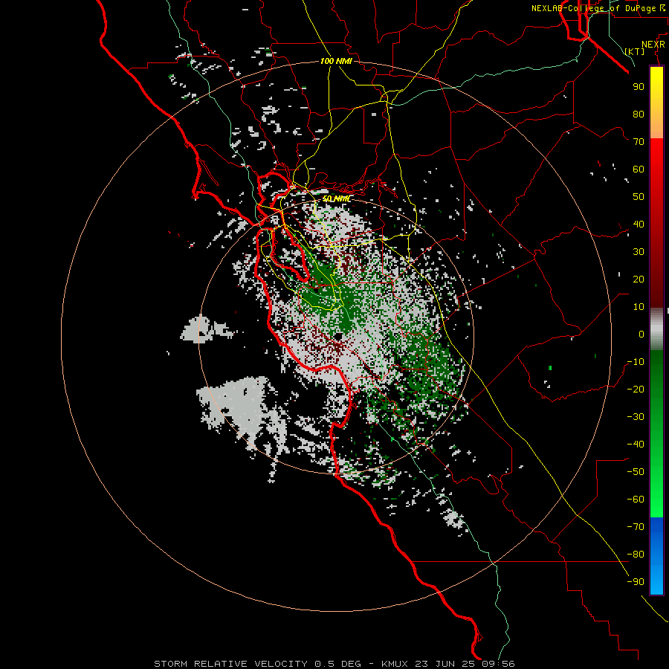Select the 40 knot label on color scale

point(639,224)
